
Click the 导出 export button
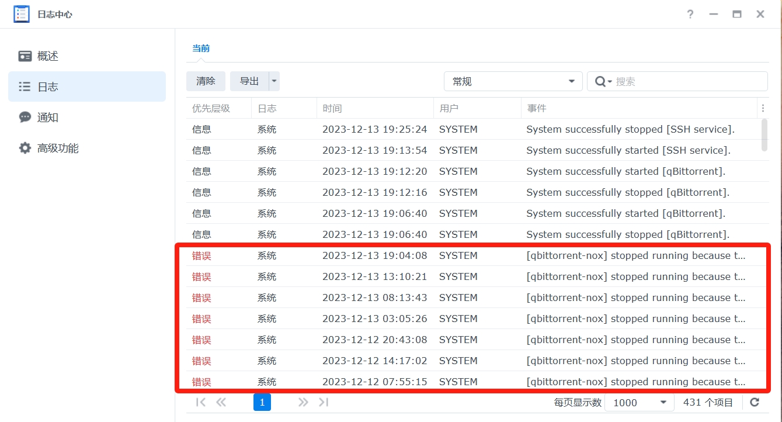point(249,81)
